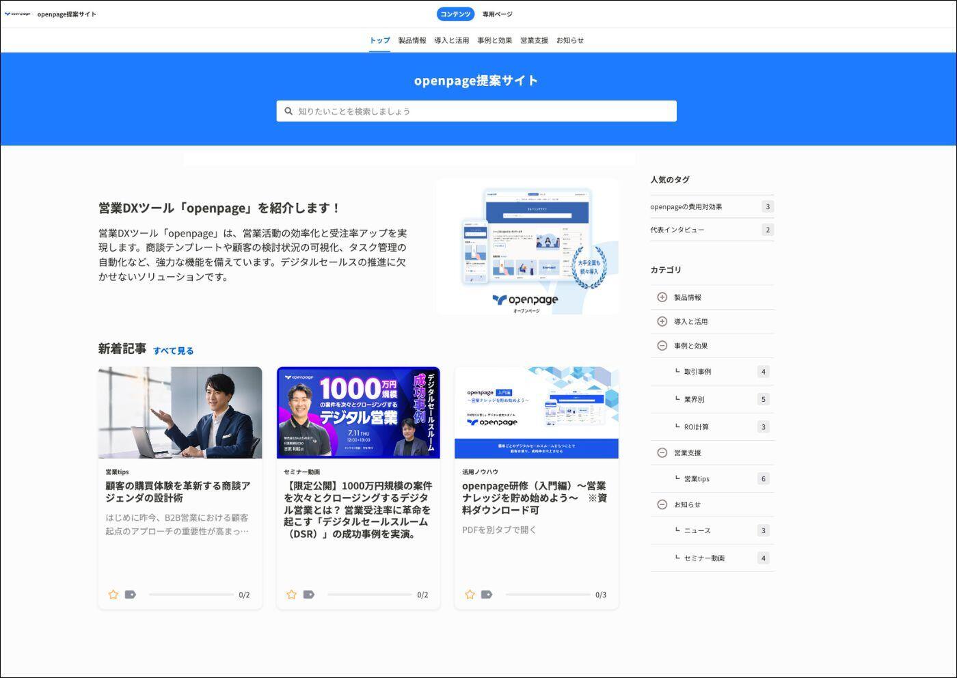Collapse the 営業支援 category
Image resolution: width=957 pixels, height=678 pixels.
[x=662, y=452]
